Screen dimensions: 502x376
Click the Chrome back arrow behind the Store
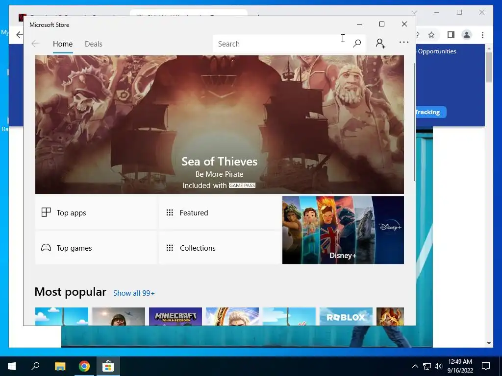coord(19,35)
